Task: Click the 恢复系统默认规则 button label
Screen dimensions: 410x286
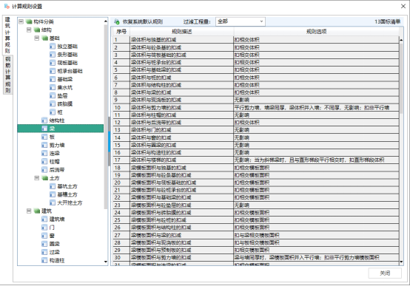Action: coord(143,21)
